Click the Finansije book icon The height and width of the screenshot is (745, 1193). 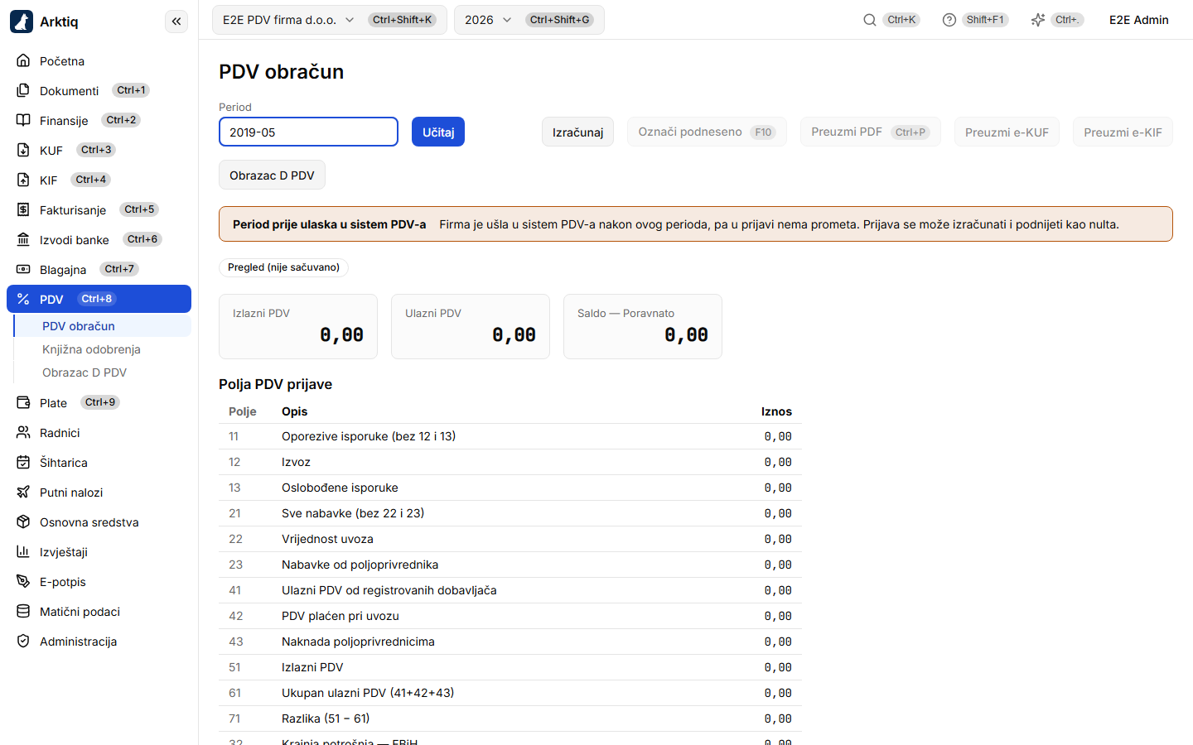pyautogui.click(x=23, y=120)
